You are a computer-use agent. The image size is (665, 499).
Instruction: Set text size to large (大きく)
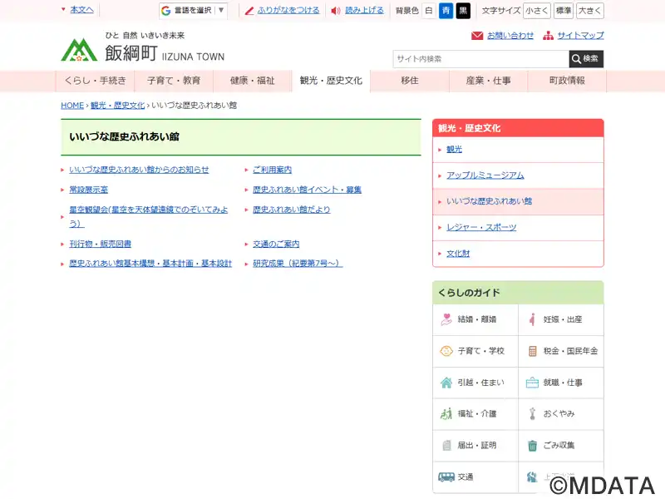pyautogui.click(x=589, y=11)
